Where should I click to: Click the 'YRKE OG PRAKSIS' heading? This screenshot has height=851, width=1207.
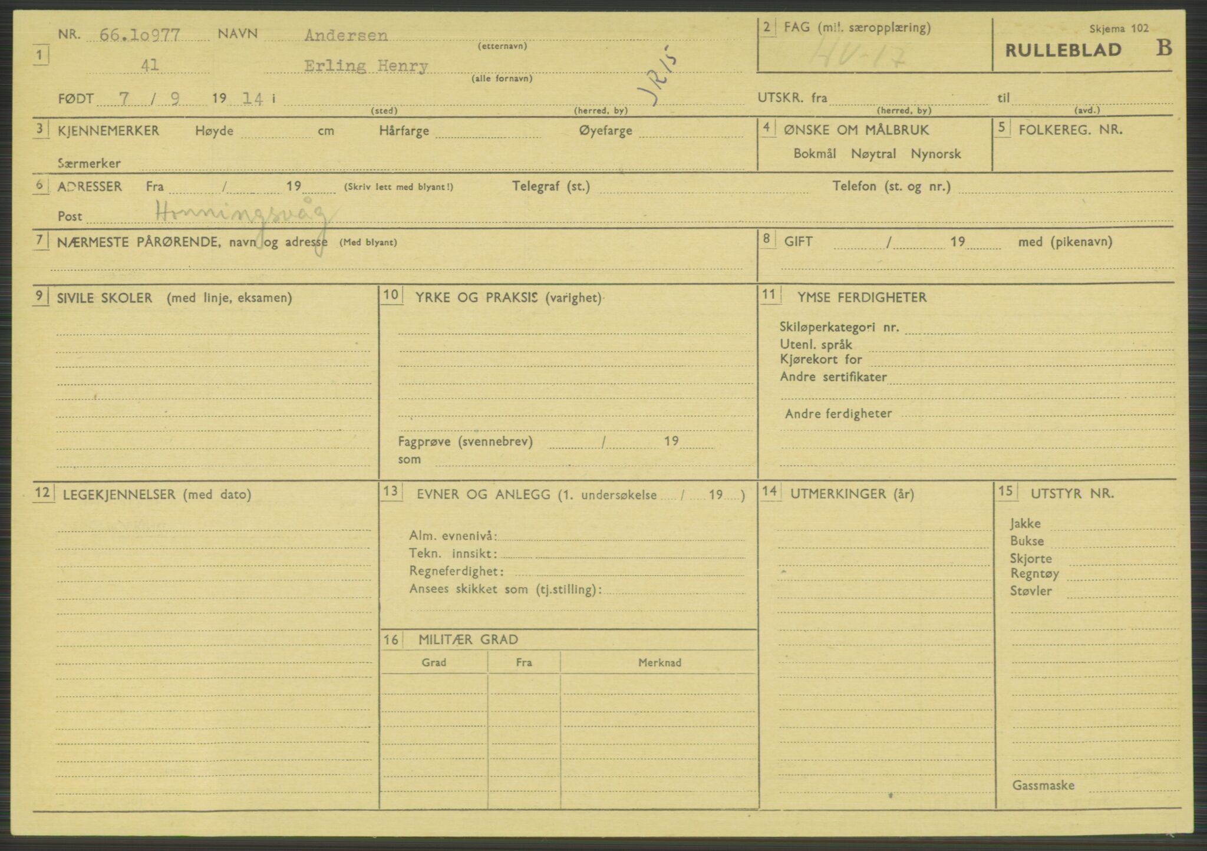coord(476,298)
